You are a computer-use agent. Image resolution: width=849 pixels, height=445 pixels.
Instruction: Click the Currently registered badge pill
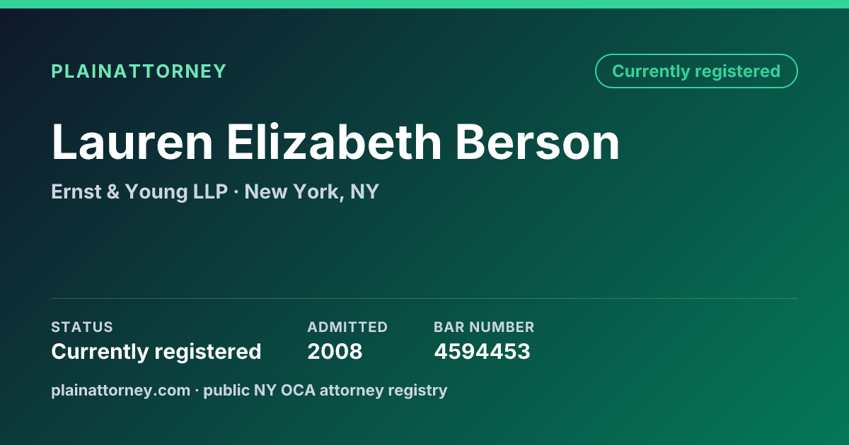[696, 71]
